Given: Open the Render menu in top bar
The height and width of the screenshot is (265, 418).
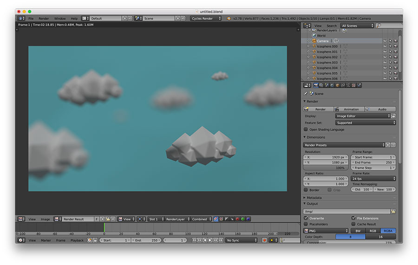Looking at the screenshot, I should [x=44, y=19].
